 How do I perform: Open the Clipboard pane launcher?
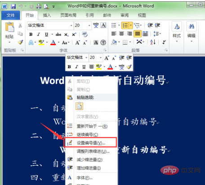point(22,50)
